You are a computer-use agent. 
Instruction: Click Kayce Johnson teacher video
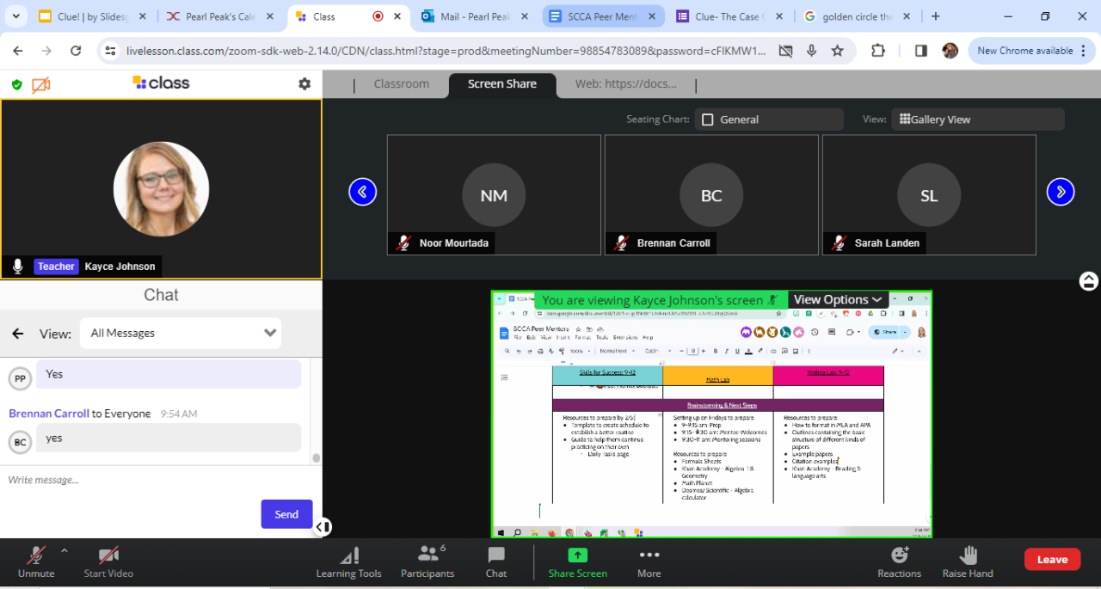click(161, 189)
